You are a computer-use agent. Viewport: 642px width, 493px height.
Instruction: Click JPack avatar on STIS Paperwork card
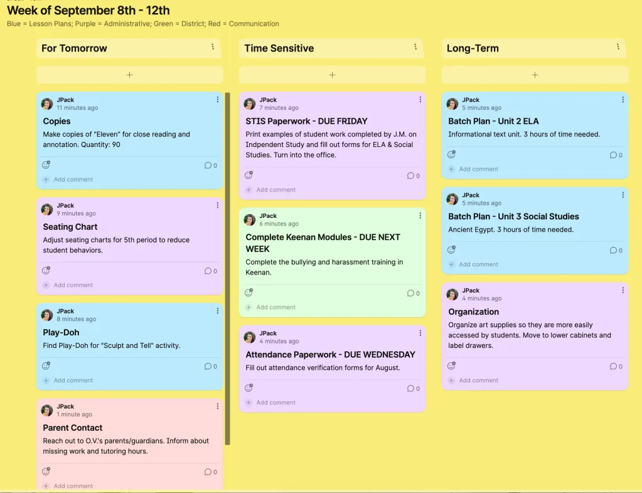(x=250, y=104)
